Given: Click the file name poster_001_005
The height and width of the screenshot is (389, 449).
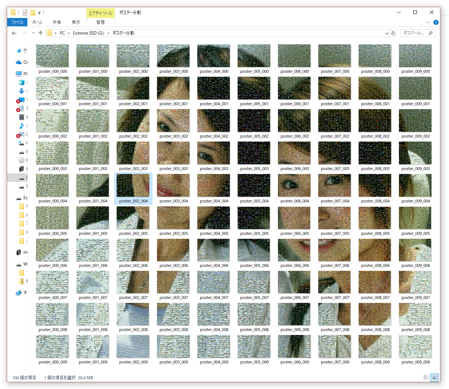Looking at the screenshot, I should 93,233.
